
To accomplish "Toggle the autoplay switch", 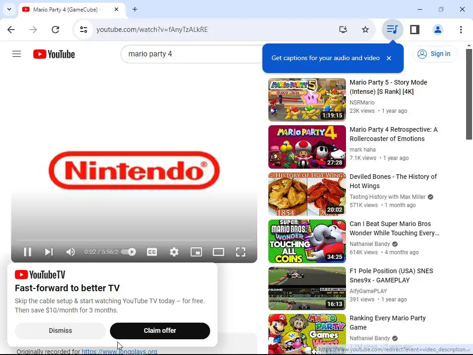I will 129,252.
